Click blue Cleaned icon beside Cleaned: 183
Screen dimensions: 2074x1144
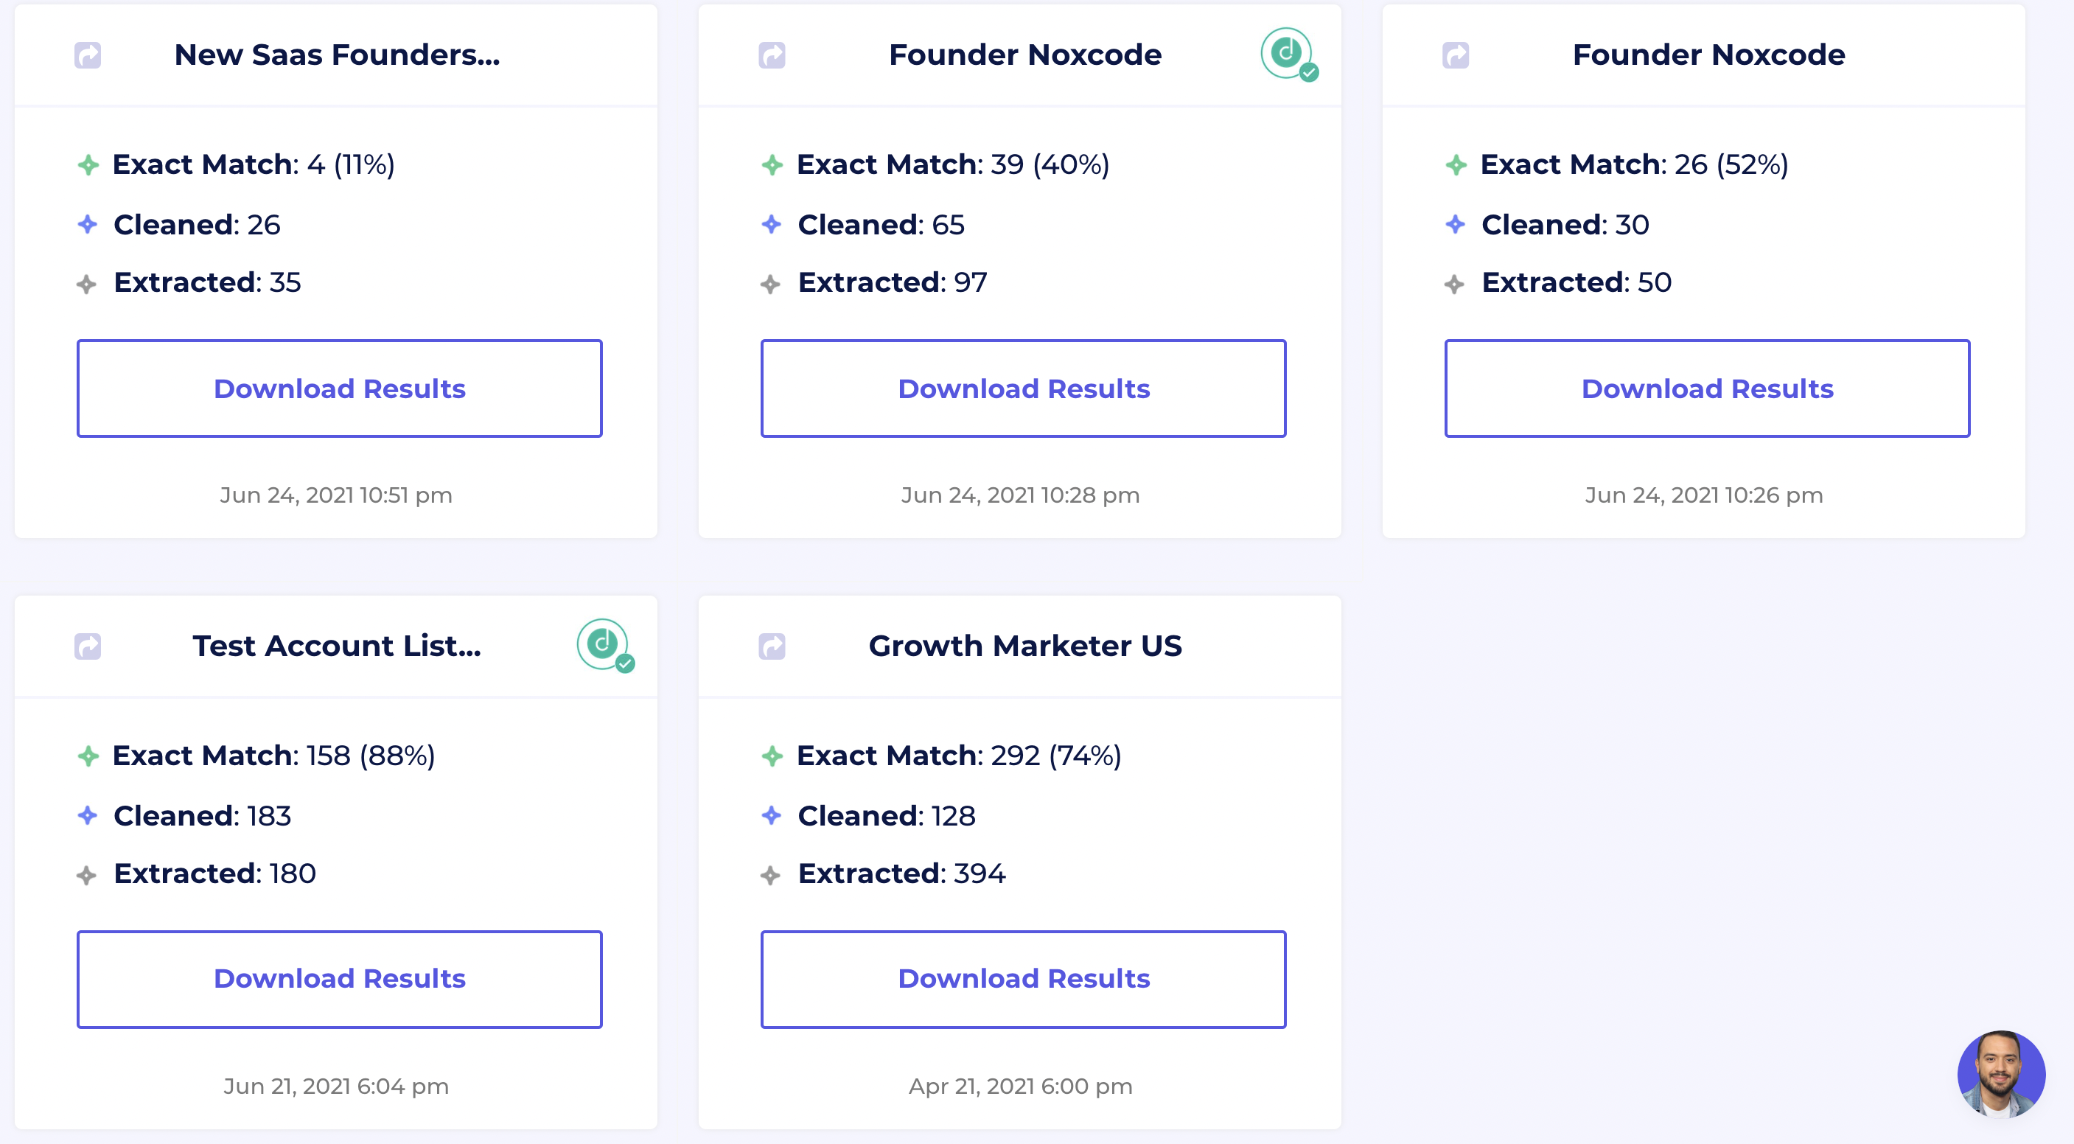coord(88,815)
